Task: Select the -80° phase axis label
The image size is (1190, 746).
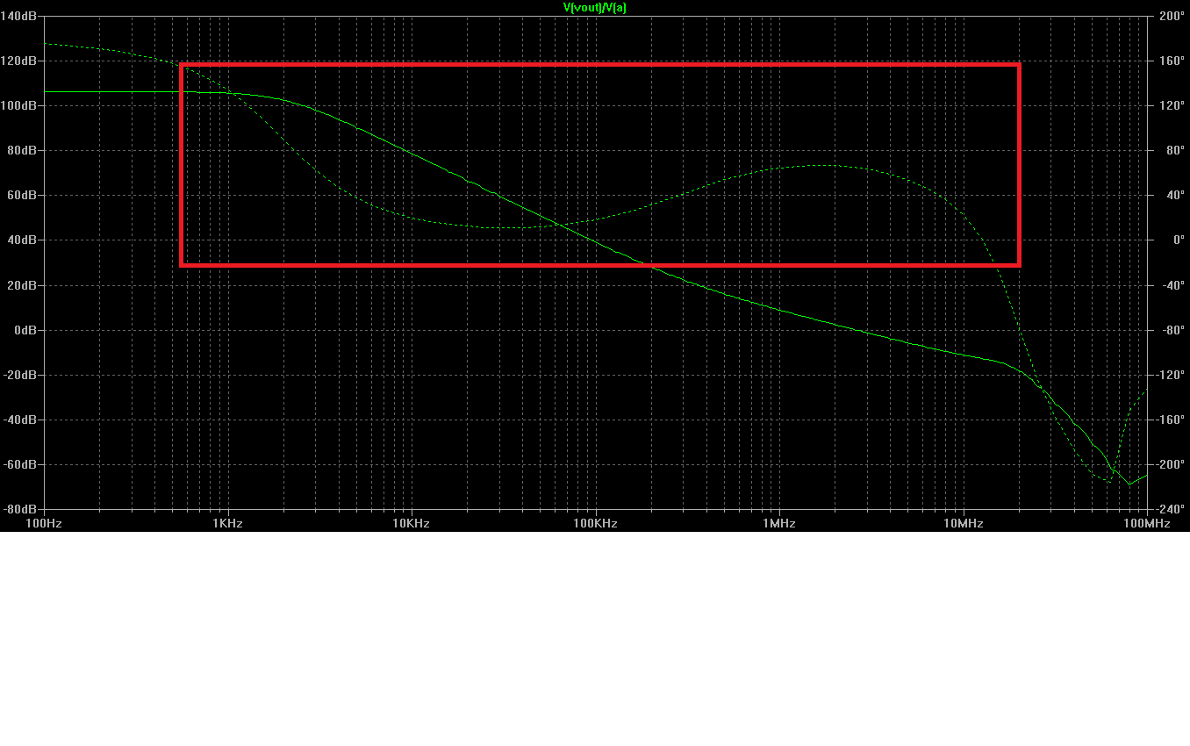Action: click(x=1173, y=330)
